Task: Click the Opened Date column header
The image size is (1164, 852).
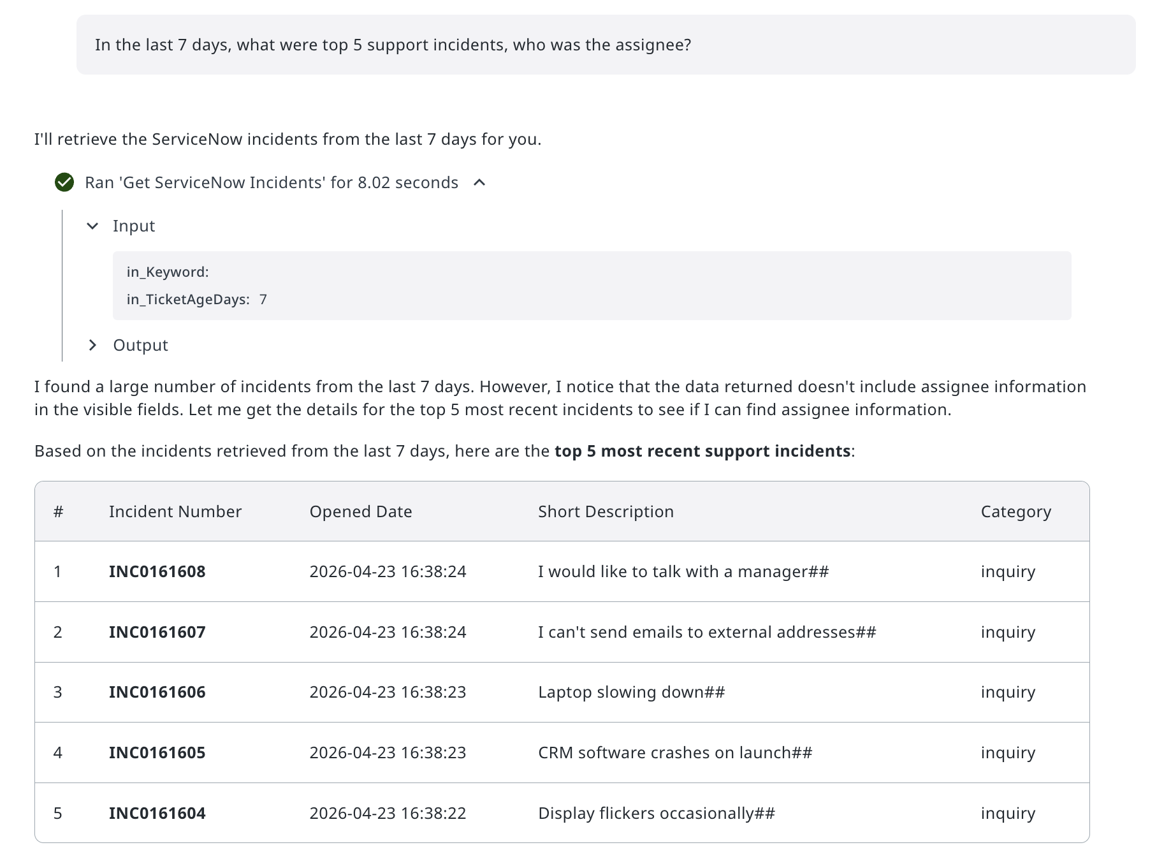Action: pyautogui.click(x=361, y=511)
